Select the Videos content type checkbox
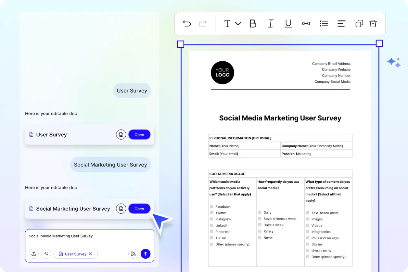 coord(308,225)
